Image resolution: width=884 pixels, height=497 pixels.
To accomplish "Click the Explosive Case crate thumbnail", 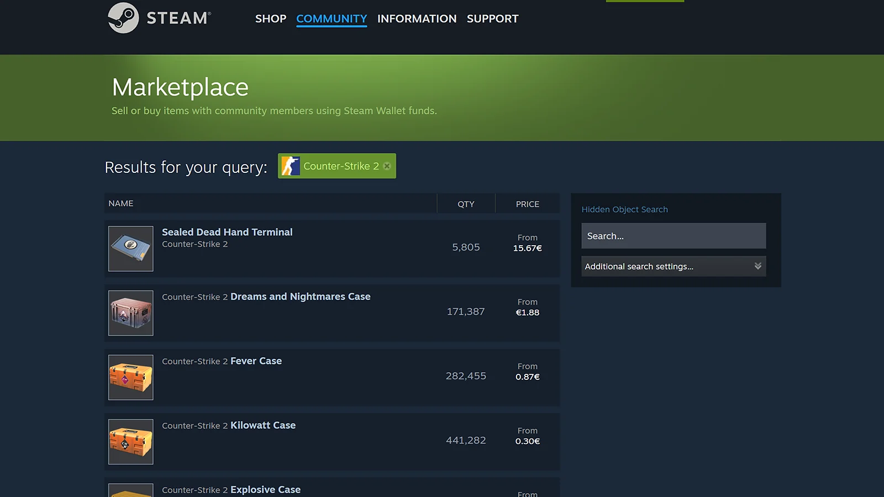I will 130,490.
